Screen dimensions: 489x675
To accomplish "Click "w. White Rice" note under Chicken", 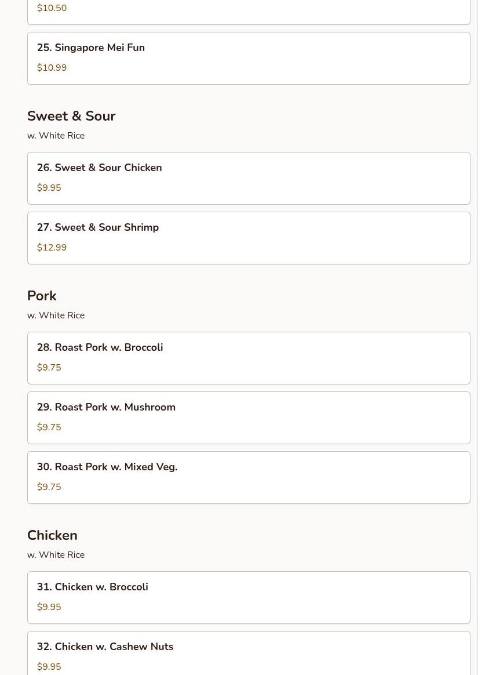I will [x=56, y=555].
